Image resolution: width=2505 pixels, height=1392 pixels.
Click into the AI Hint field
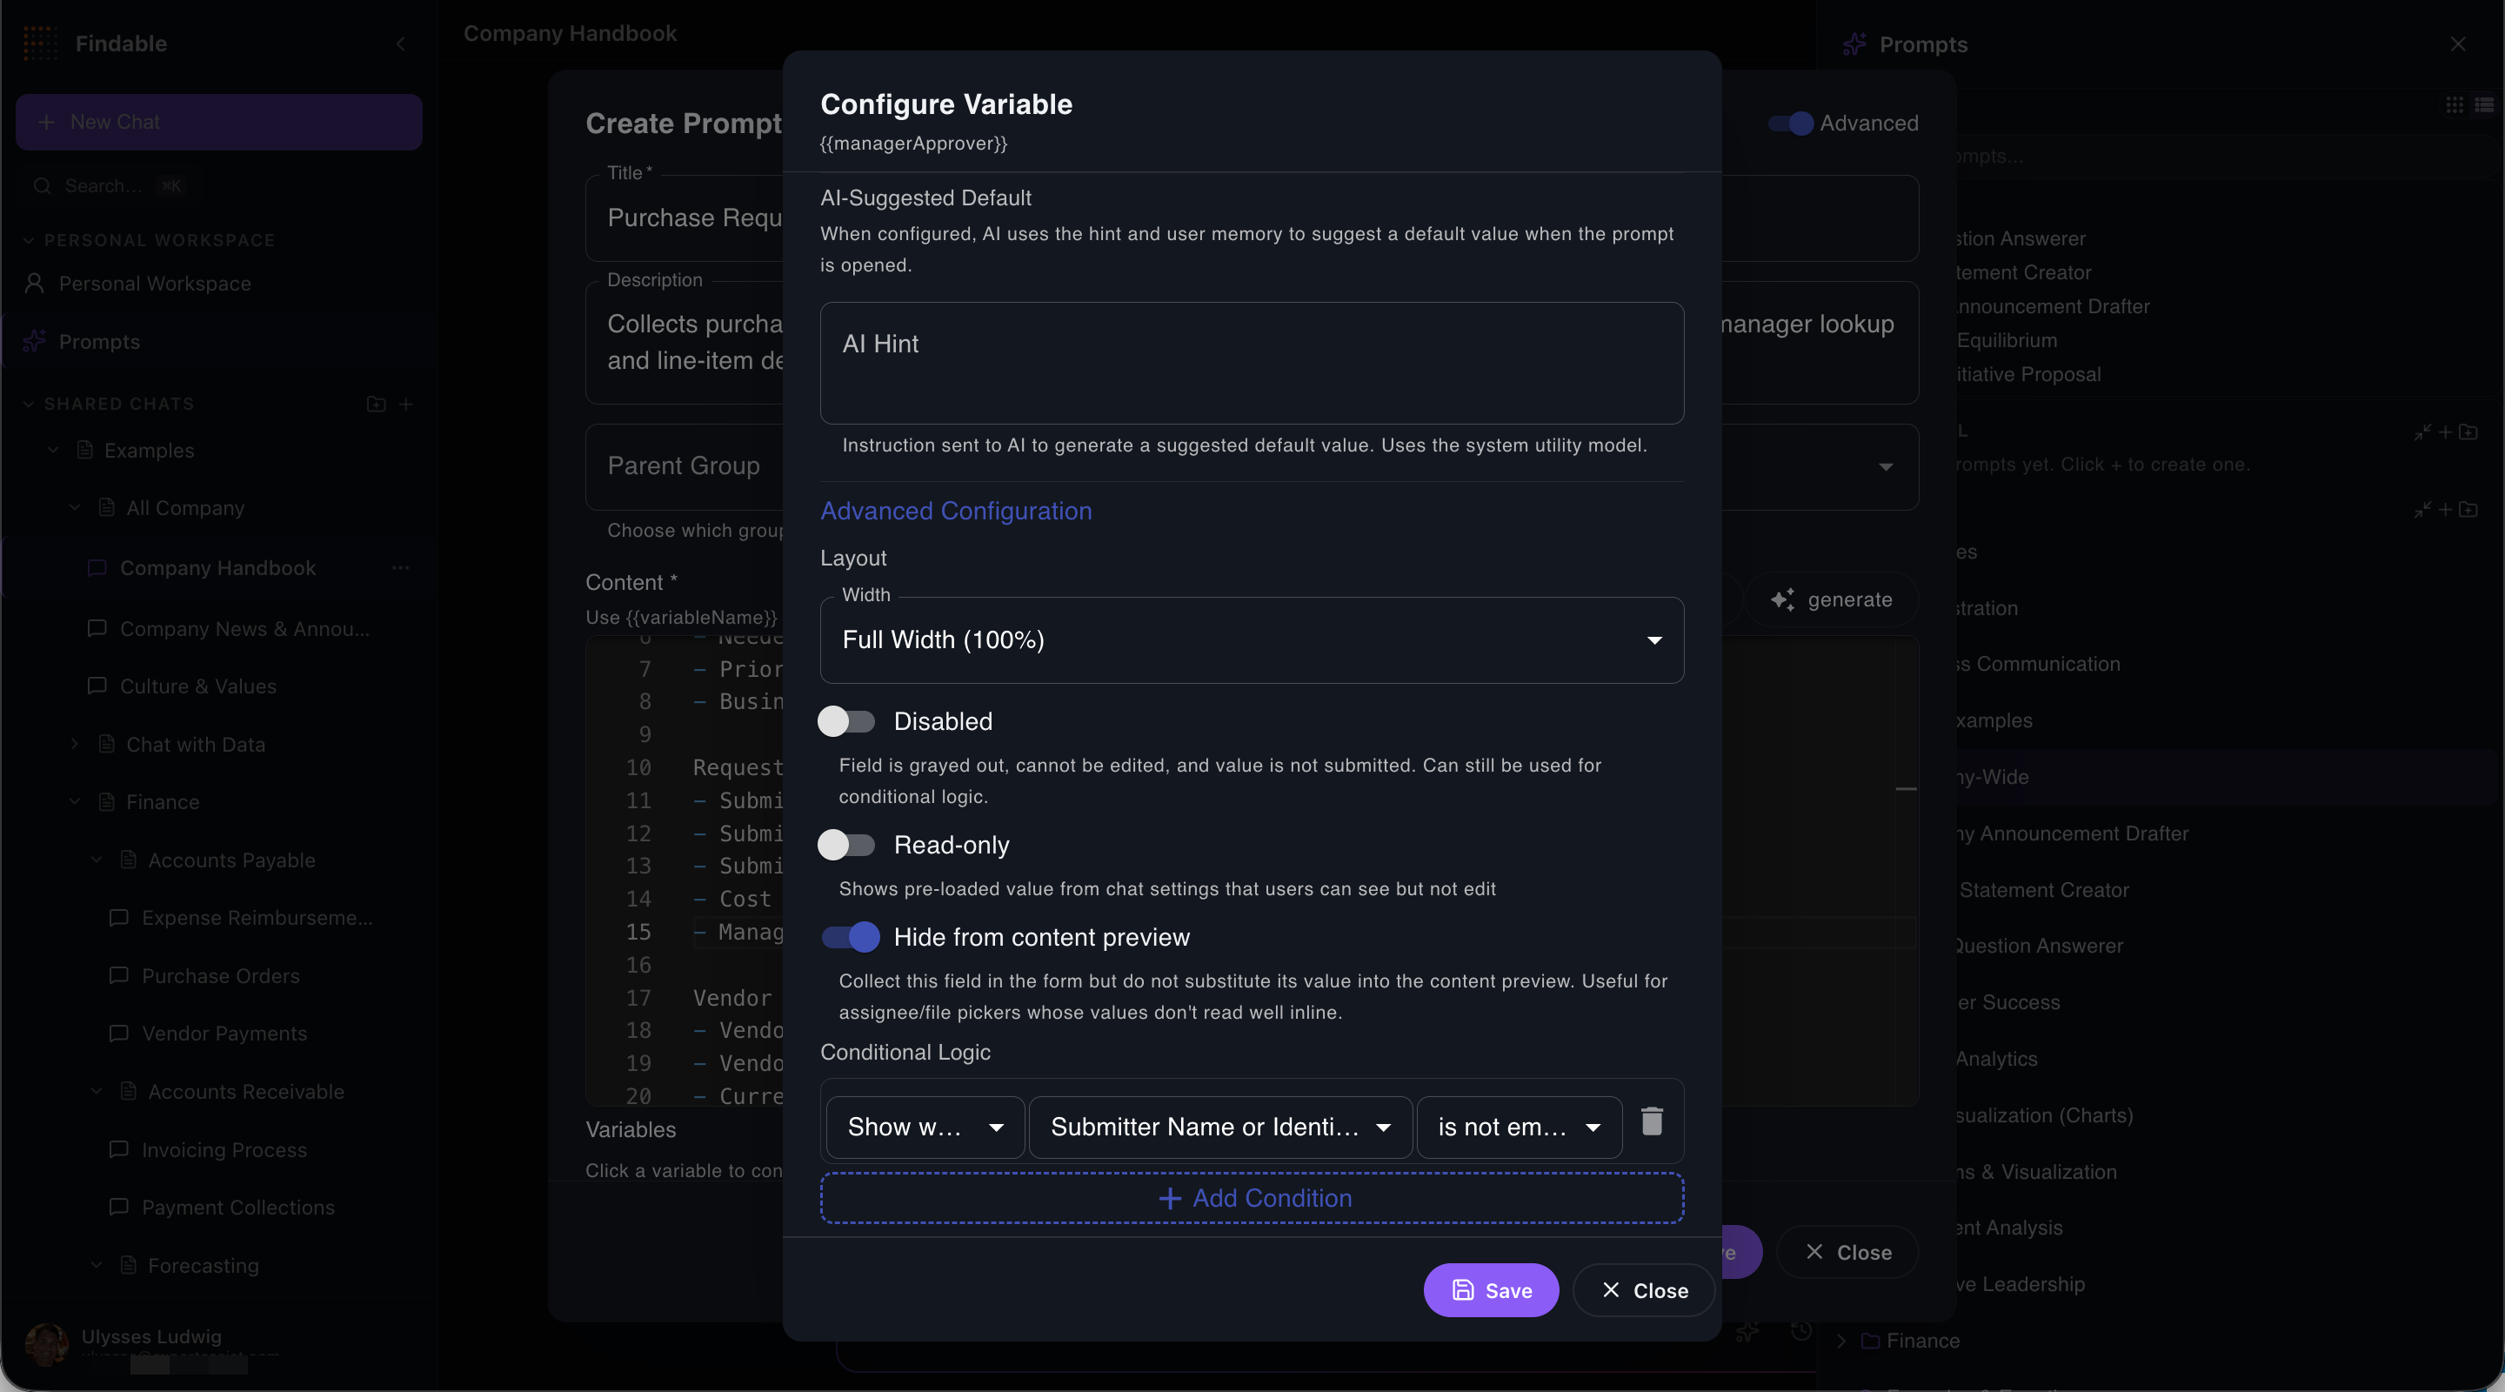(x=1252, y=363)
